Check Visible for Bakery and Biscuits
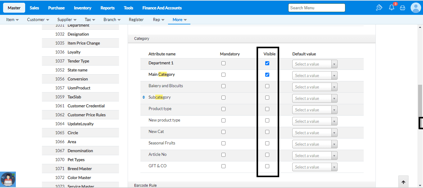 (267, 86)
